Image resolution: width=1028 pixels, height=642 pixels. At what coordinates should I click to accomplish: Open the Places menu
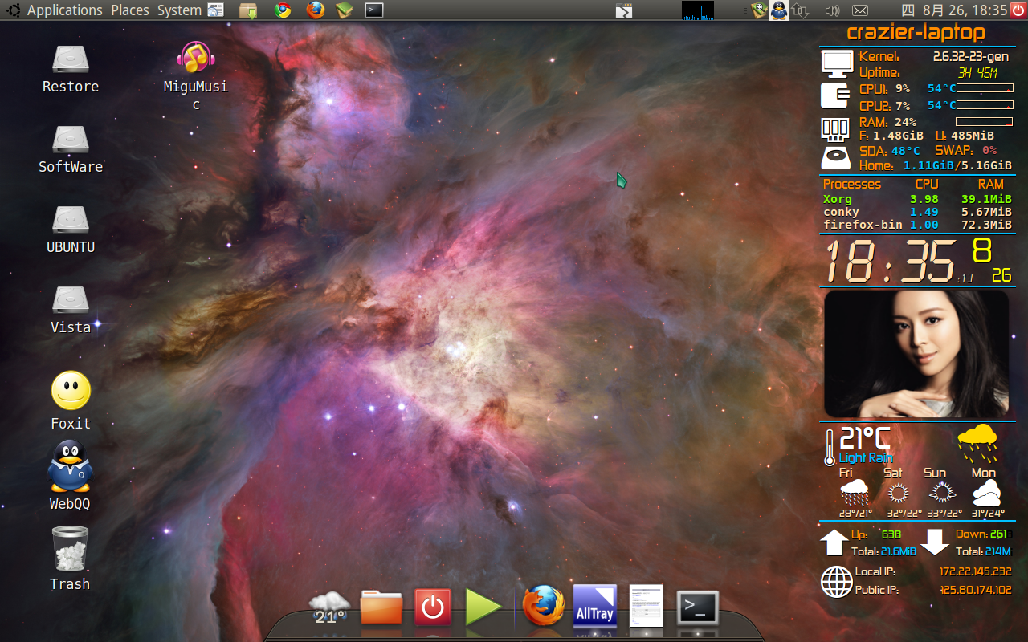(x=130, y=10)
